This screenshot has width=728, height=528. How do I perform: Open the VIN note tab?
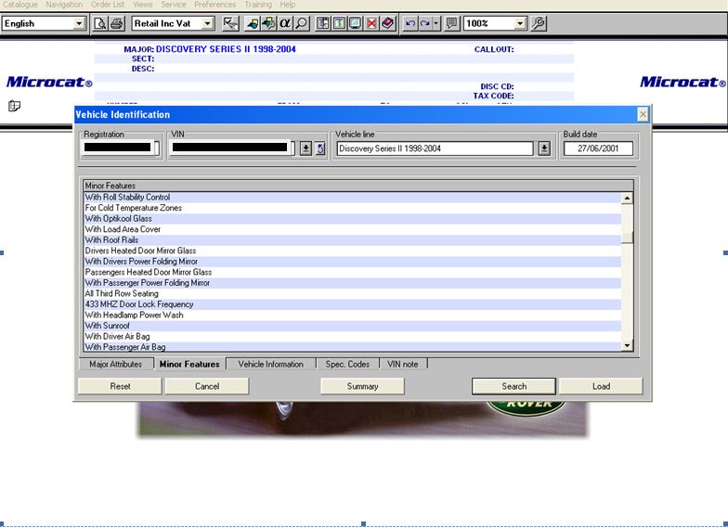pyautogui.click(x=403, y=364)
